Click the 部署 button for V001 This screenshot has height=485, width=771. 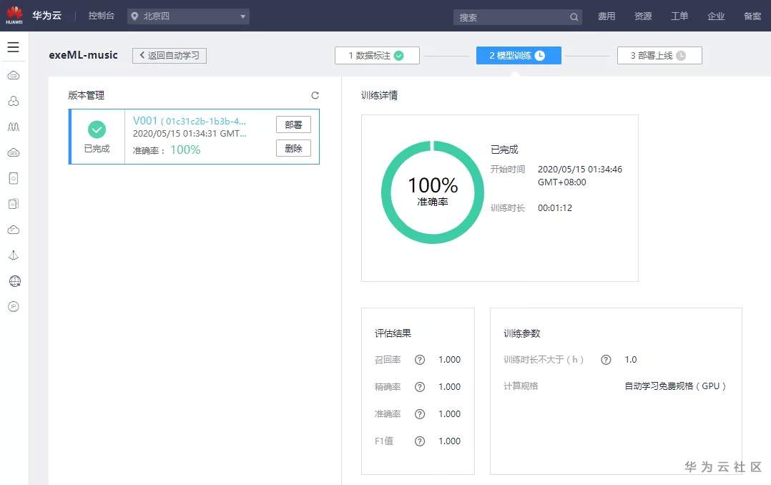[293, 125]
